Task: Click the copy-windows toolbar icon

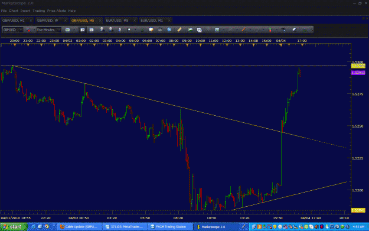Action: click(200, 30)
